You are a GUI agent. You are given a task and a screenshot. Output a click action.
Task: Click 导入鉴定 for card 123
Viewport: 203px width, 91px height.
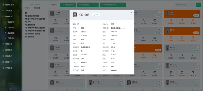tap(193, 22)
